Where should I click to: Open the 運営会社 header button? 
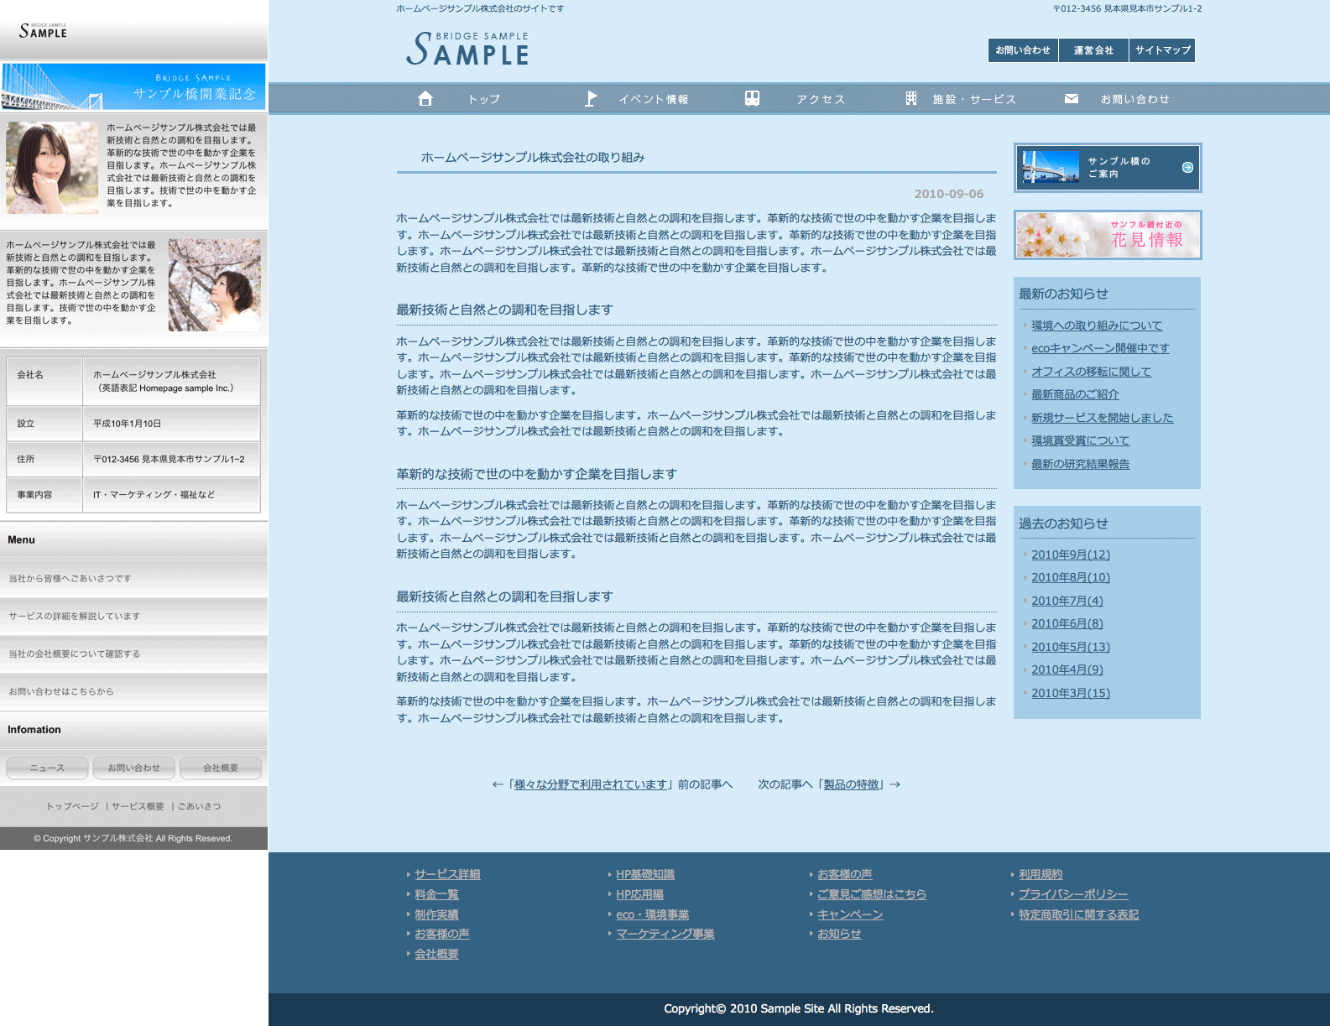click(1093, 50)
